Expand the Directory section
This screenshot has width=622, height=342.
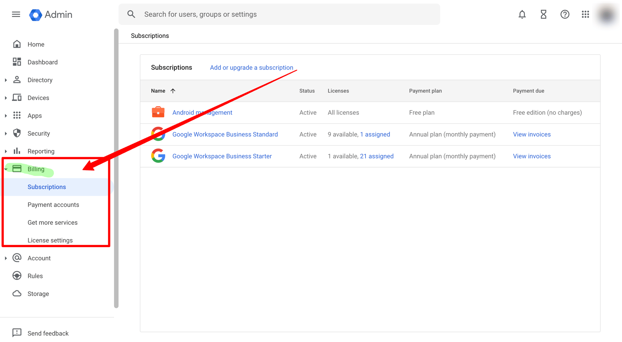pyautogui.click(x=5, y=80)
